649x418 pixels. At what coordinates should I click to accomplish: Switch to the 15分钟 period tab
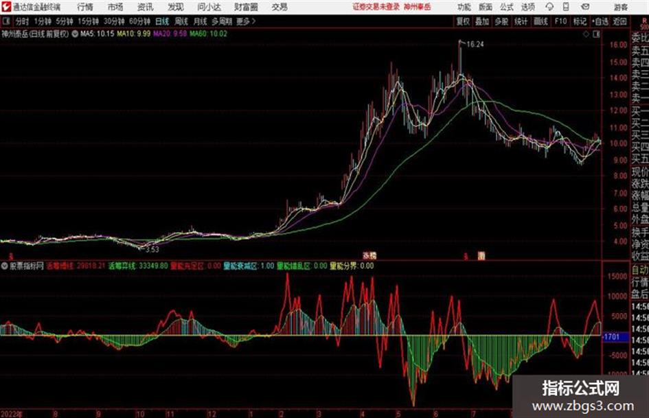click(88, 21)
